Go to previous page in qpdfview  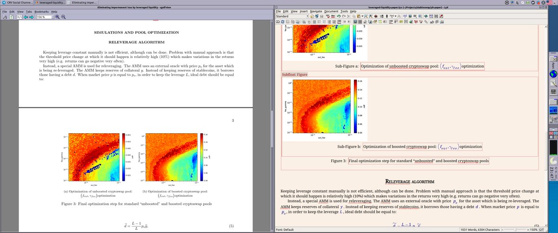click(x=26, y=17)
